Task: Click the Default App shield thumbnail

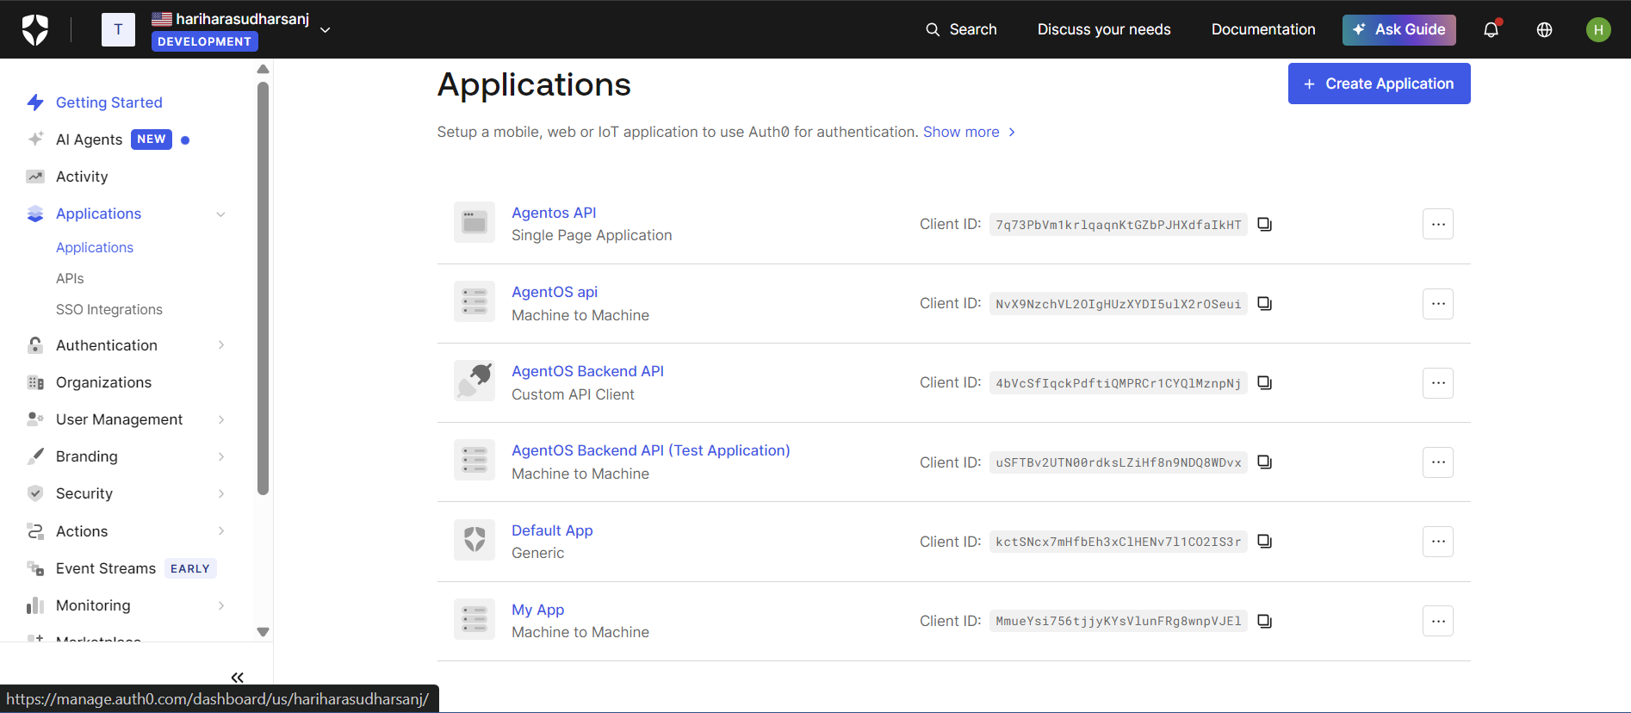Action: 474,540
